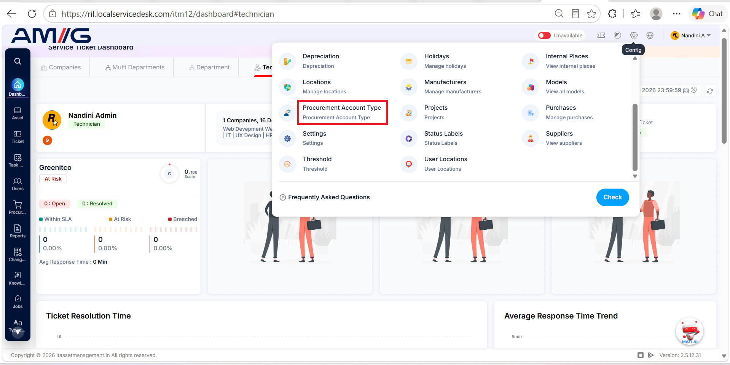This screenshot has height=365, width=730.
Task: Open Locations in the config menu
Action: click(x=324, y=86)
